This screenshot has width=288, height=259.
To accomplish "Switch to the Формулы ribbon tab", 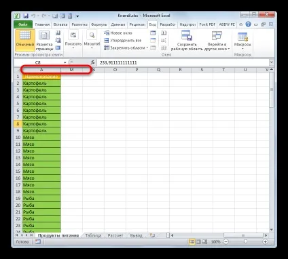I will click(98, 24).
